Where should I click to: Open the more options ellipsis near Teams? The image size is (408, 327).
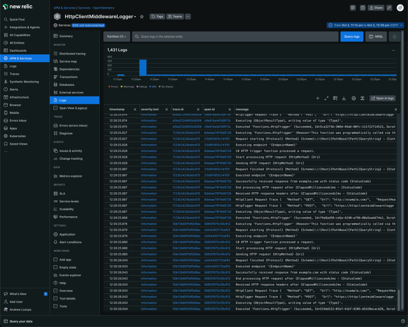coord(188,16)
